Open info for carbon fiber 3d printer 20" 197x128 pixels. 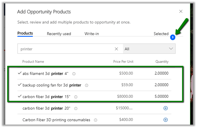pos(76,108)
